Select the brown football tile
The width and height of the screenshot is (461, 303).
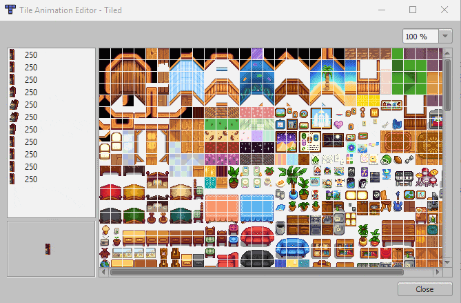click(398, 160)
